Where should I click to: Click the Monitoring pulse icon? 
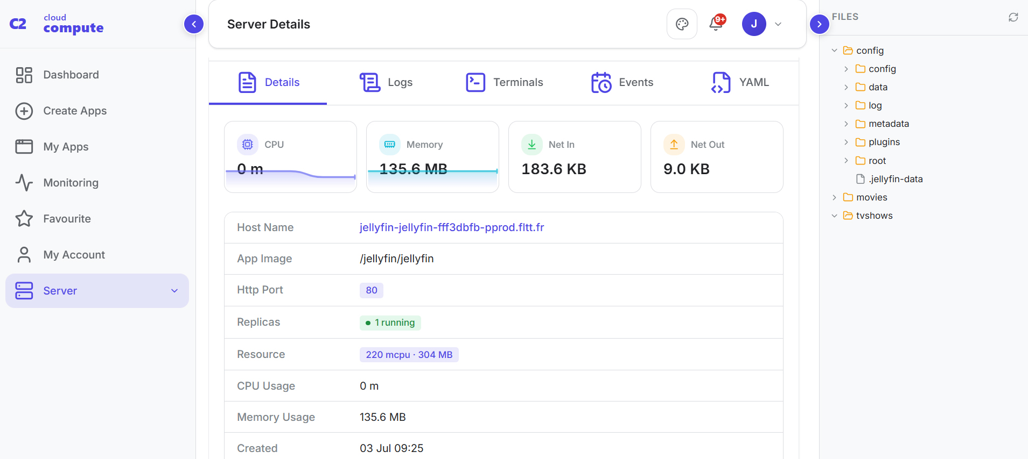point(24,183)
